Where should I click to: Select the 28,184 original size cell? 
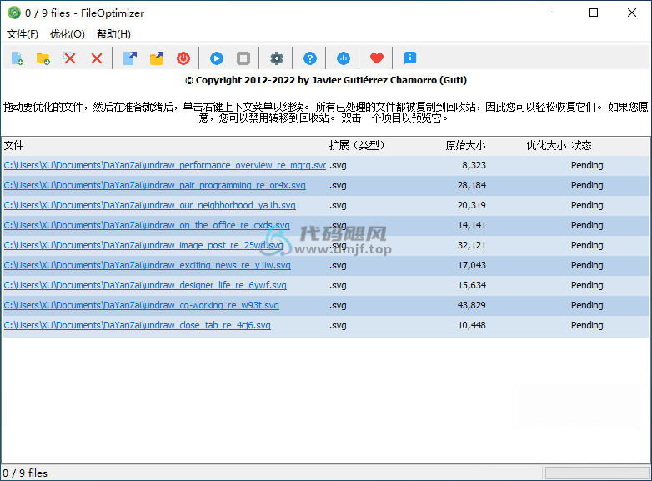(472, 185)
